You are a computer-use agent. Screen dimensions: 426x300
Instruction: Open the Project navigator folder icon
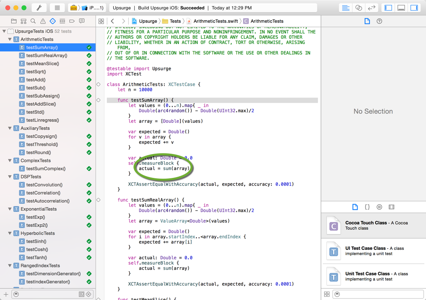click(x=14, y=21)
